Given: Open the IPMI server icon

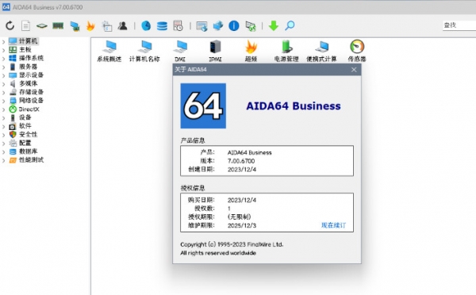Looking at the screenshot, I should click(216, 51).
